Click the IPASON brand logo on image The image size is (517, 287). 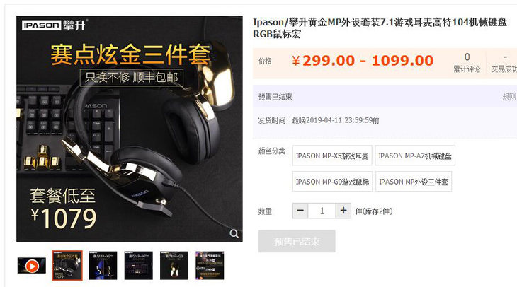point(55,25)
